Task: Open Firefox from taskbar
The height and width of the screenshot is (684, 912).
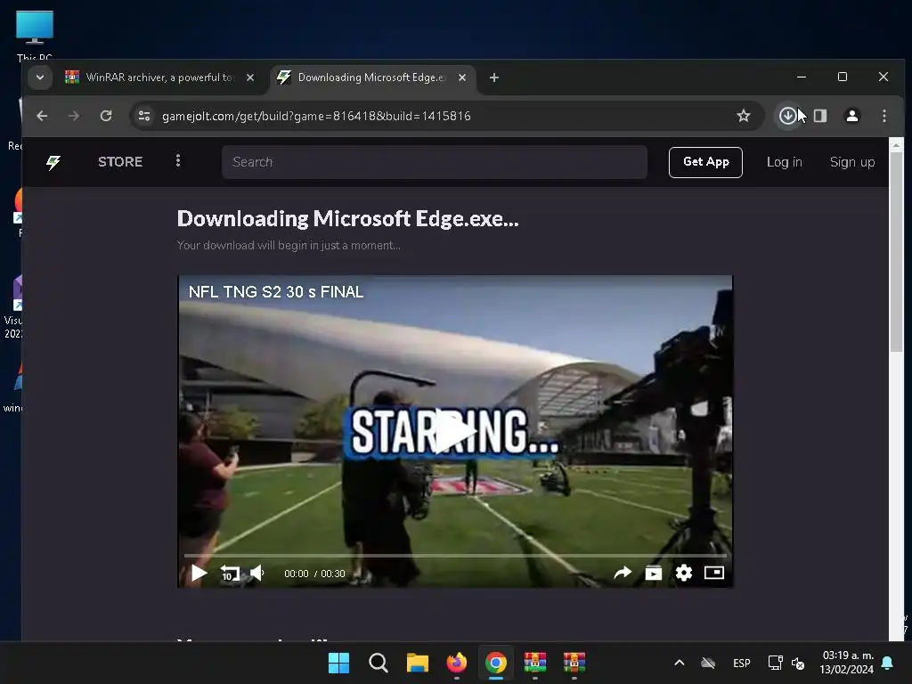Action: 457,663
